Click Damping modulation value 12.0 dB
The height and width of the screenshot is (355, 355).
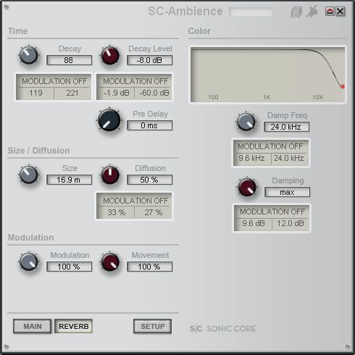291,223
